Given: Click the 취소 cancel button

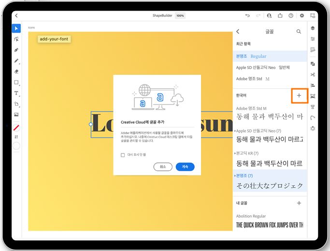Looking at the screenshot, I should pyautogui.click(x=163, y=167).
